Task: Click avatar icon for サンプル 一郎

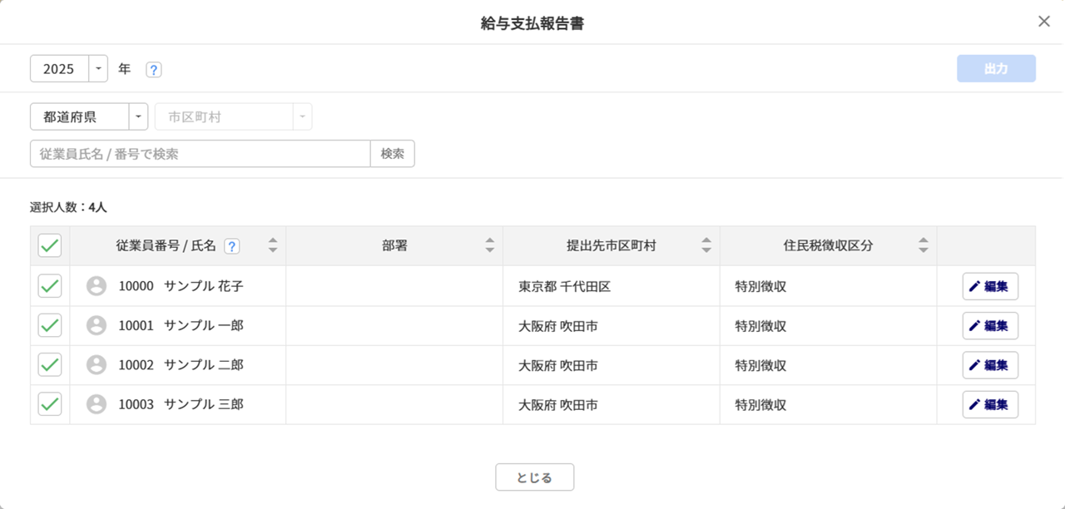Action: pyautogui.click(x=97, y=325)
